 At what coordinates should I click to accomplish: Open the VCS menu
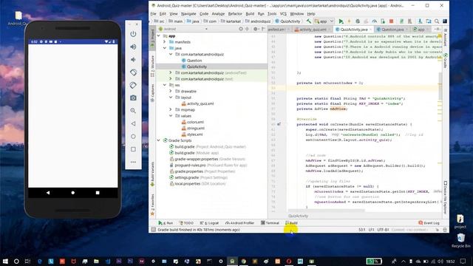pyautogui.click(x=283, y=14)
